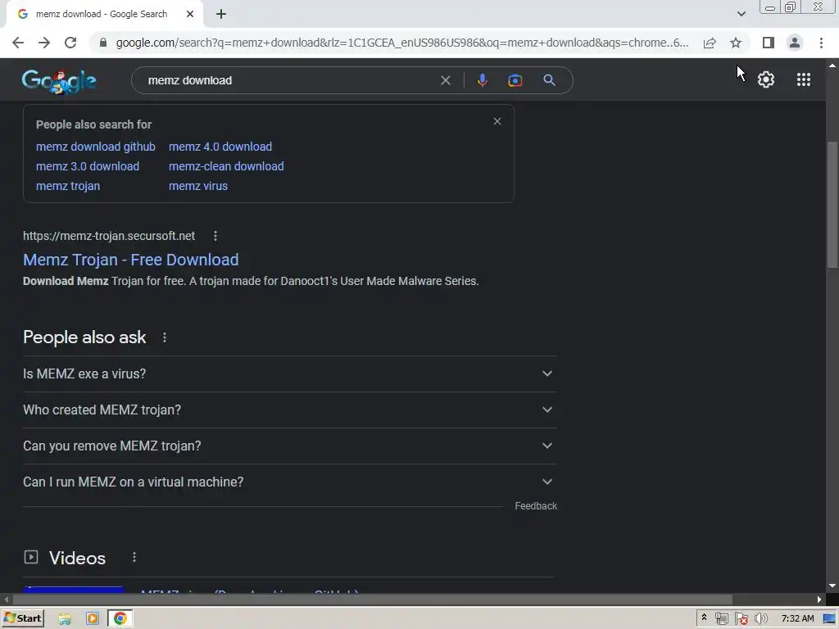Open options for securesoft.net result
839x629 pixels.
215,236
